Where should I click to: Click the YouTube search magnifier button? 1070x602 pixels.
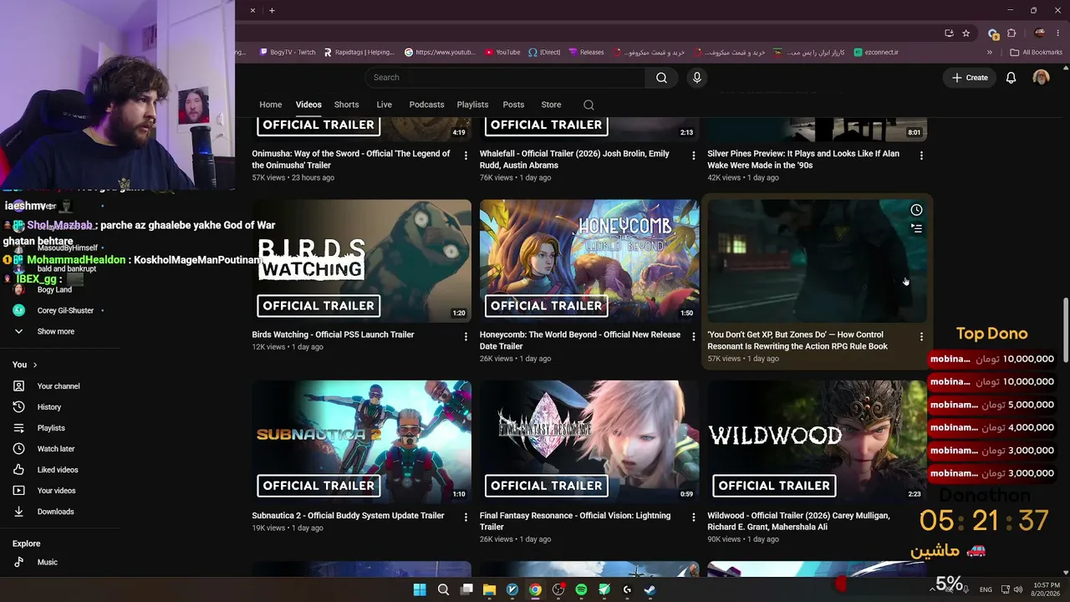(661, 78)
